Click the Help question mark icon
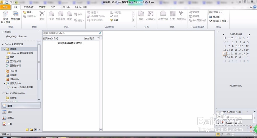The height and width of the screenshot is (138, 257). tap(255, 7)
